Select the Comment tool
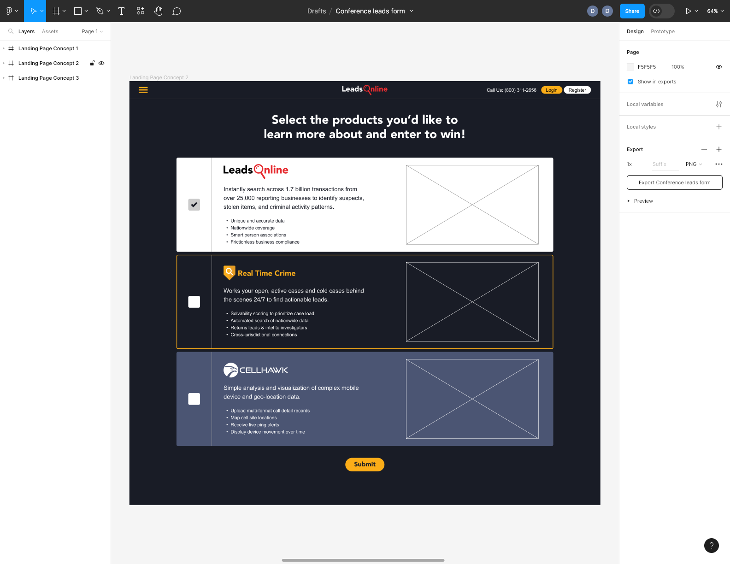The width and height of the screenshot is (730, 564). [x=177, y=11]
